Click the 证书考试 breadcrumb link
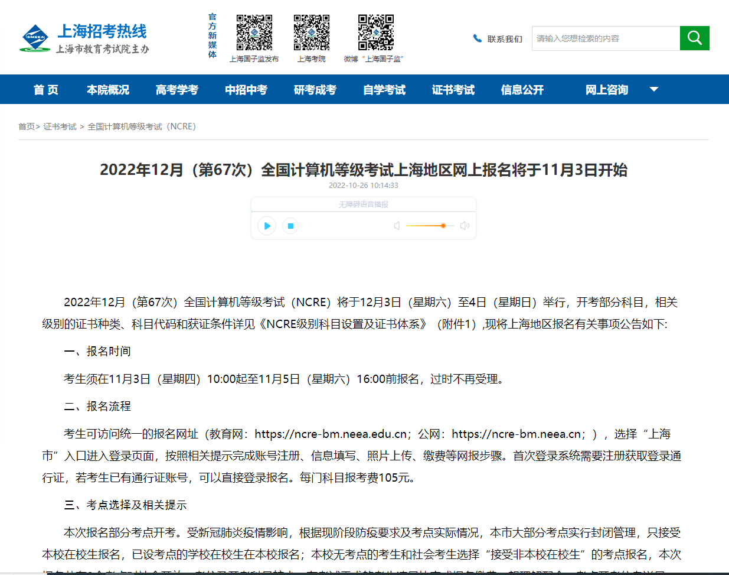Screen dimensions: 729x575 tap(60, 126)
